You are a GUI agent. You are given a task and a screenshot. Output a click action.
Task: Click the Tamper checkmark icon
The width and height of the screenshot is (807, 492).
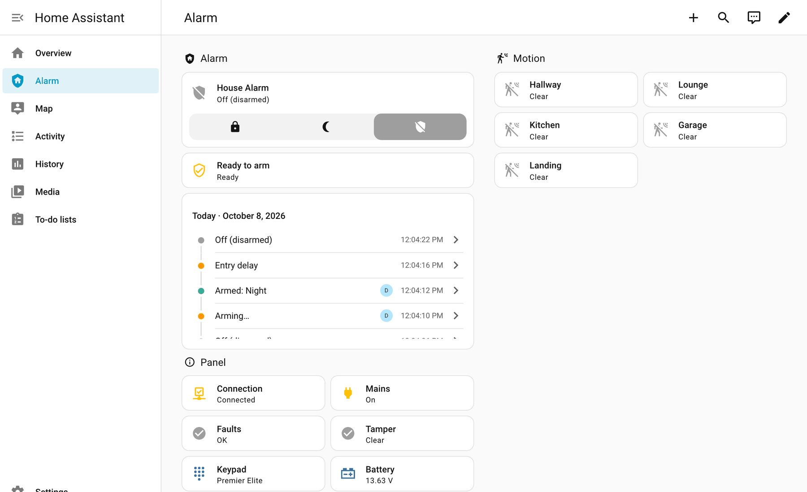point(348,433)
